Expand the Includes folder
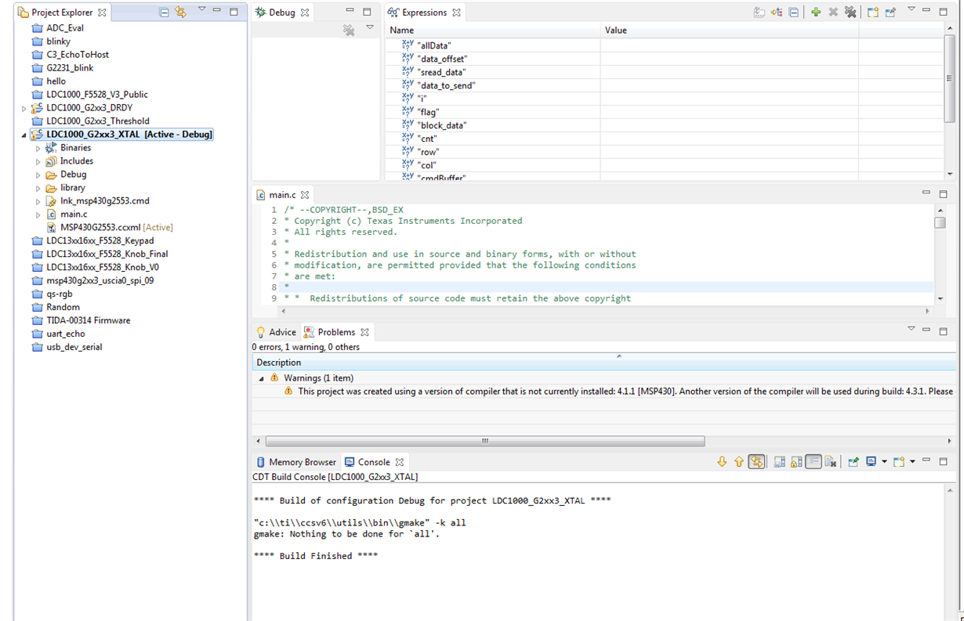The image size is (964, 621). pyautogui.click(x=38, y=161)
